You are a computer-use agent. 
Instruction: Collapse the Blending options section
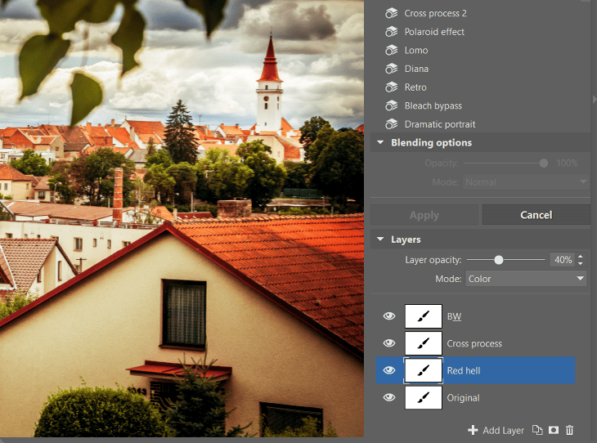pos(380,143)
